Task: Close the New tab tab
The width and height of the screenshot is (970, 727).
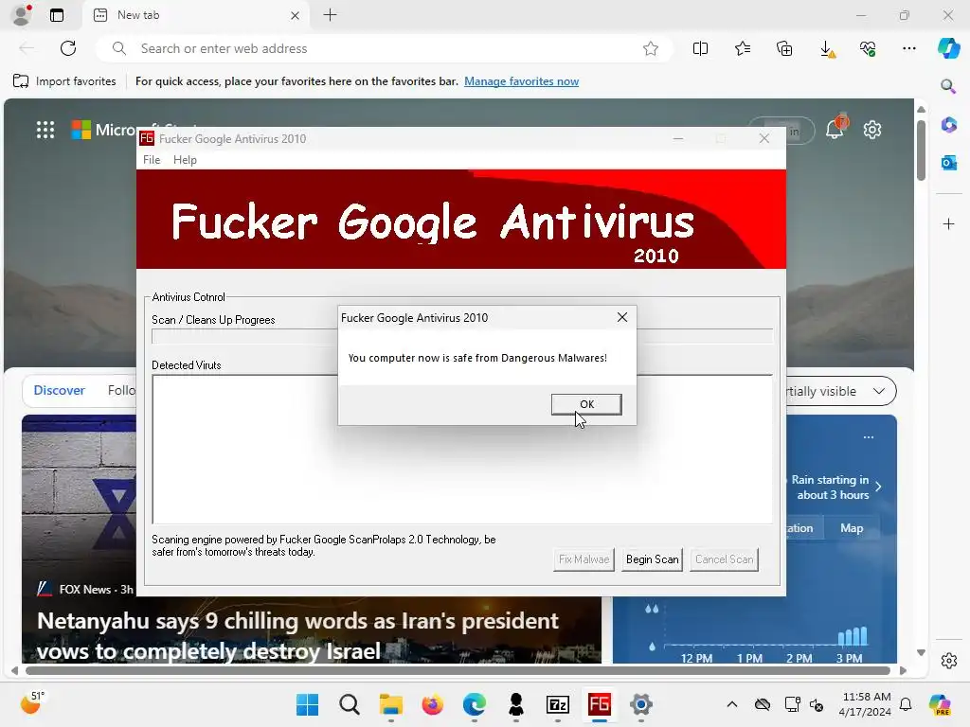Action: tap(296, 15)
